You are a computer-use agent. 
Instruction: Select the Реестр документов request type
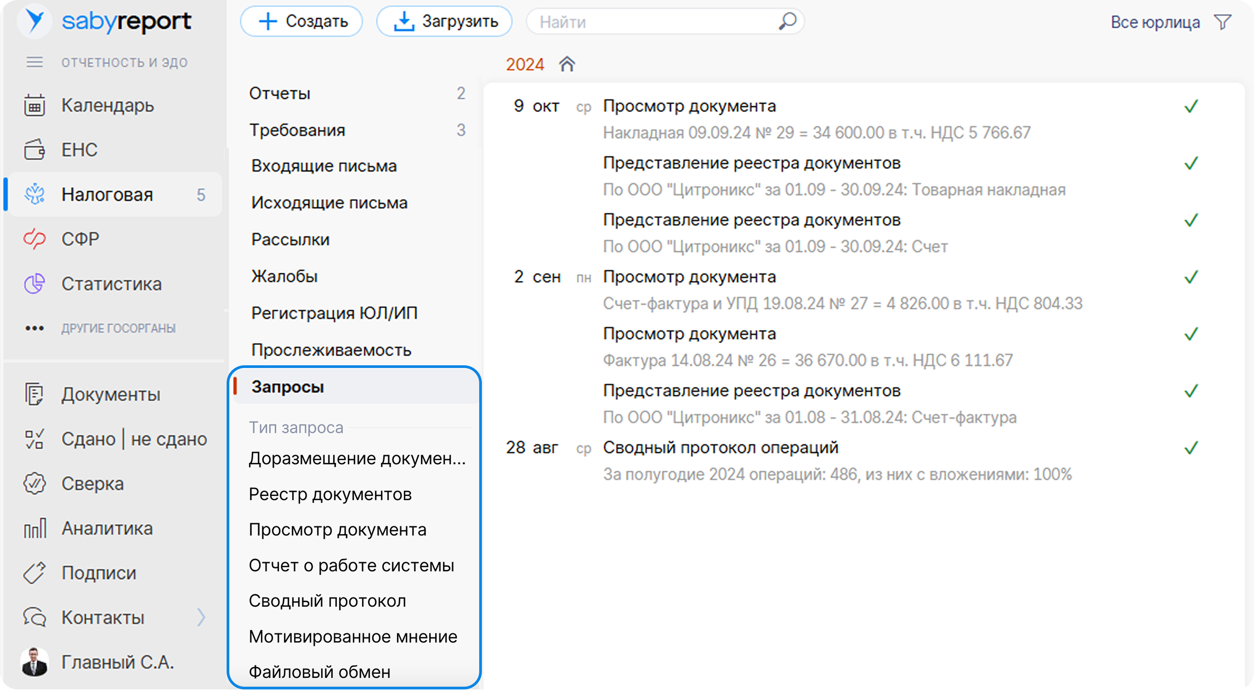[330, 495]
